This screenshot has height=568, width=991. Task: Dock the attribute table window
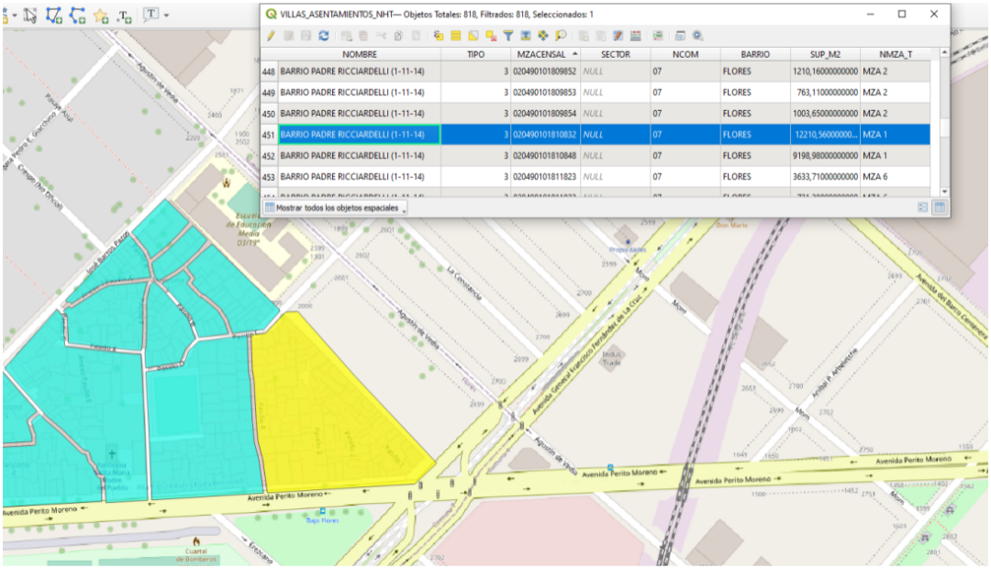tap(679, 36)
